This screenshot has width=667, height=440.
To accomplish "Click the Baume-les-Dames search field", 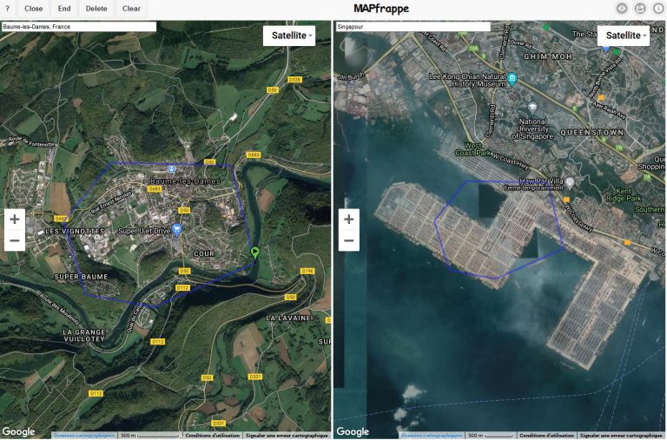I will coord(79,26).
